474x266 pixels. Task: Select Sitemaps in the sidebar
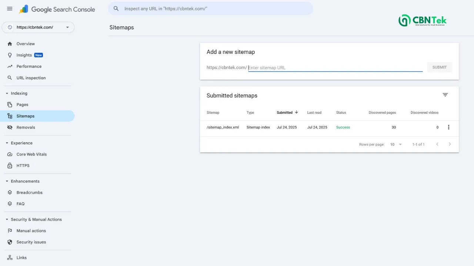point(37,116)
